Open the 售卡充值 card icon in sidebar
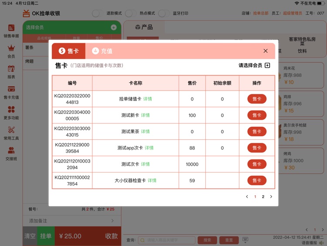The width and height of the screenshot is (327, 246). [x=11, y=89]
